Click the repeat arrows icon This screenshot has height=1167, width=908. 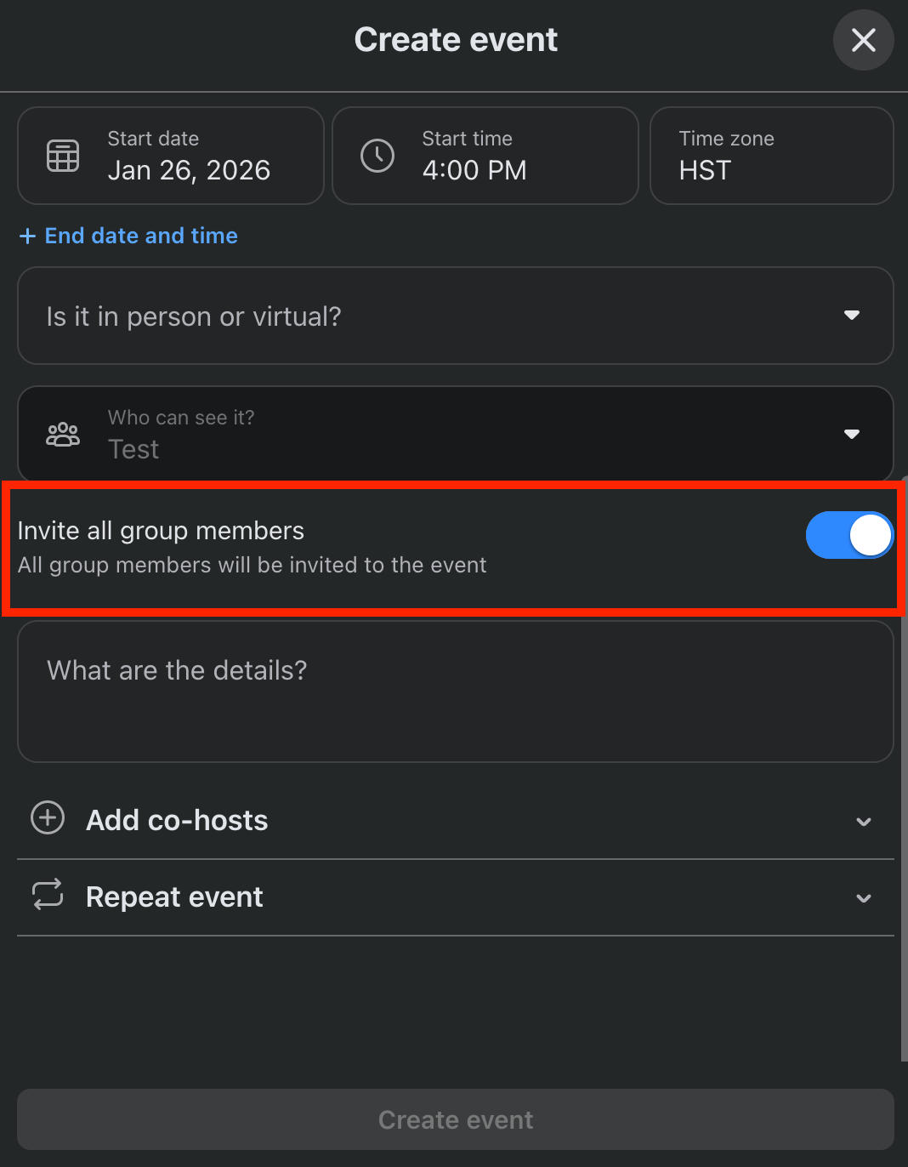48,895
